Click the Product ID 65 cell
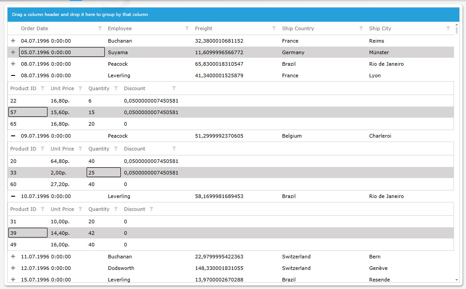 13,124
